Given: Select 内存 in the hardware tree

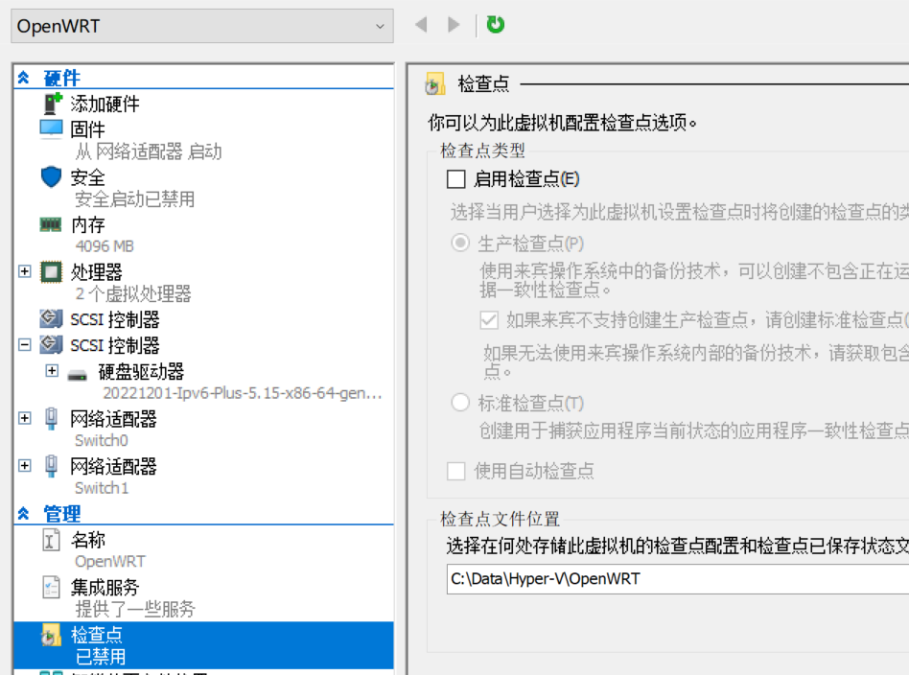Looking at the screenshot, I should (x=87, y=224).
